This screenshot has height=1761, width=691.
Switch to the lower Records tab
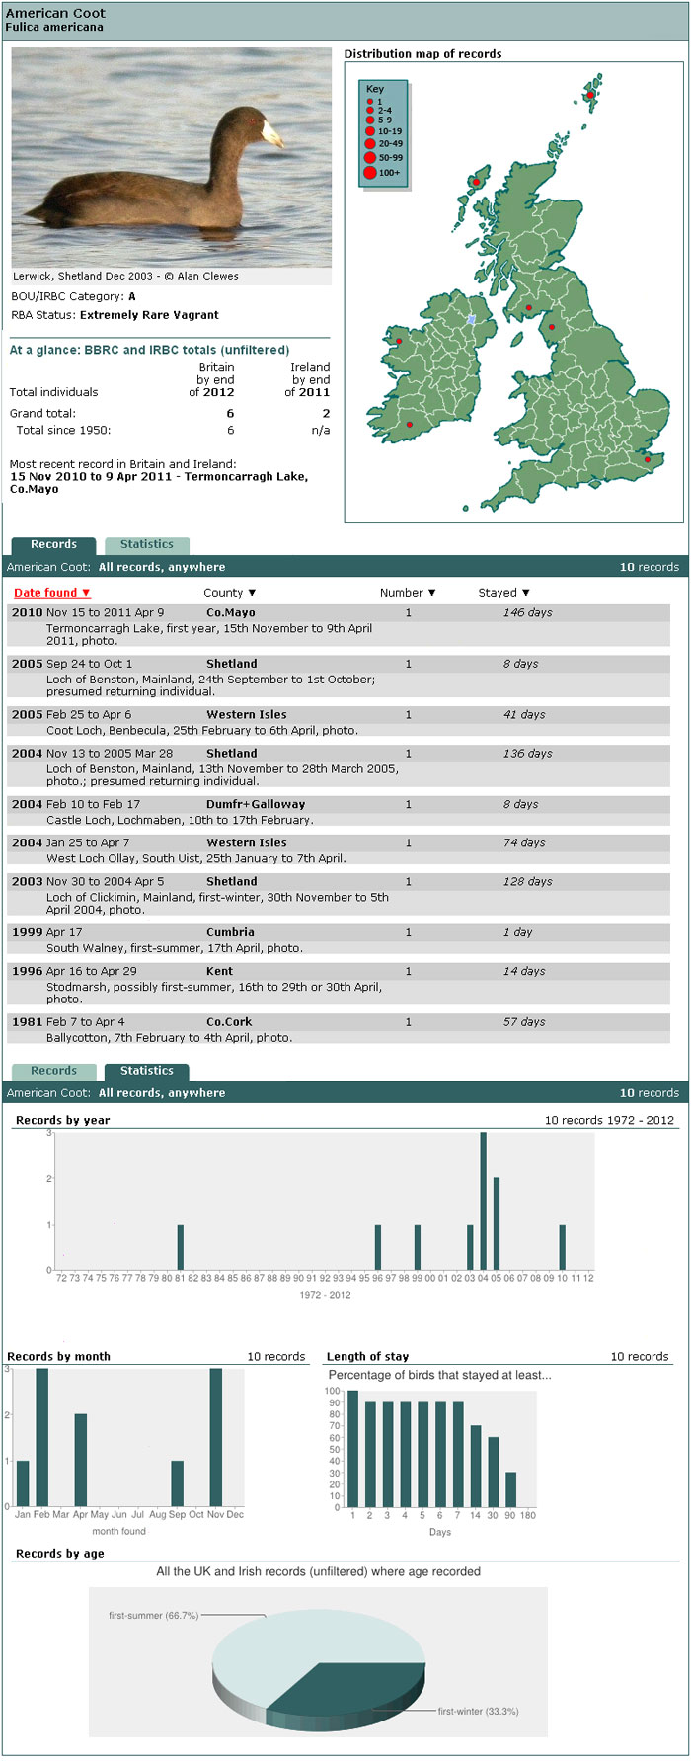(x=53, y=1072)
